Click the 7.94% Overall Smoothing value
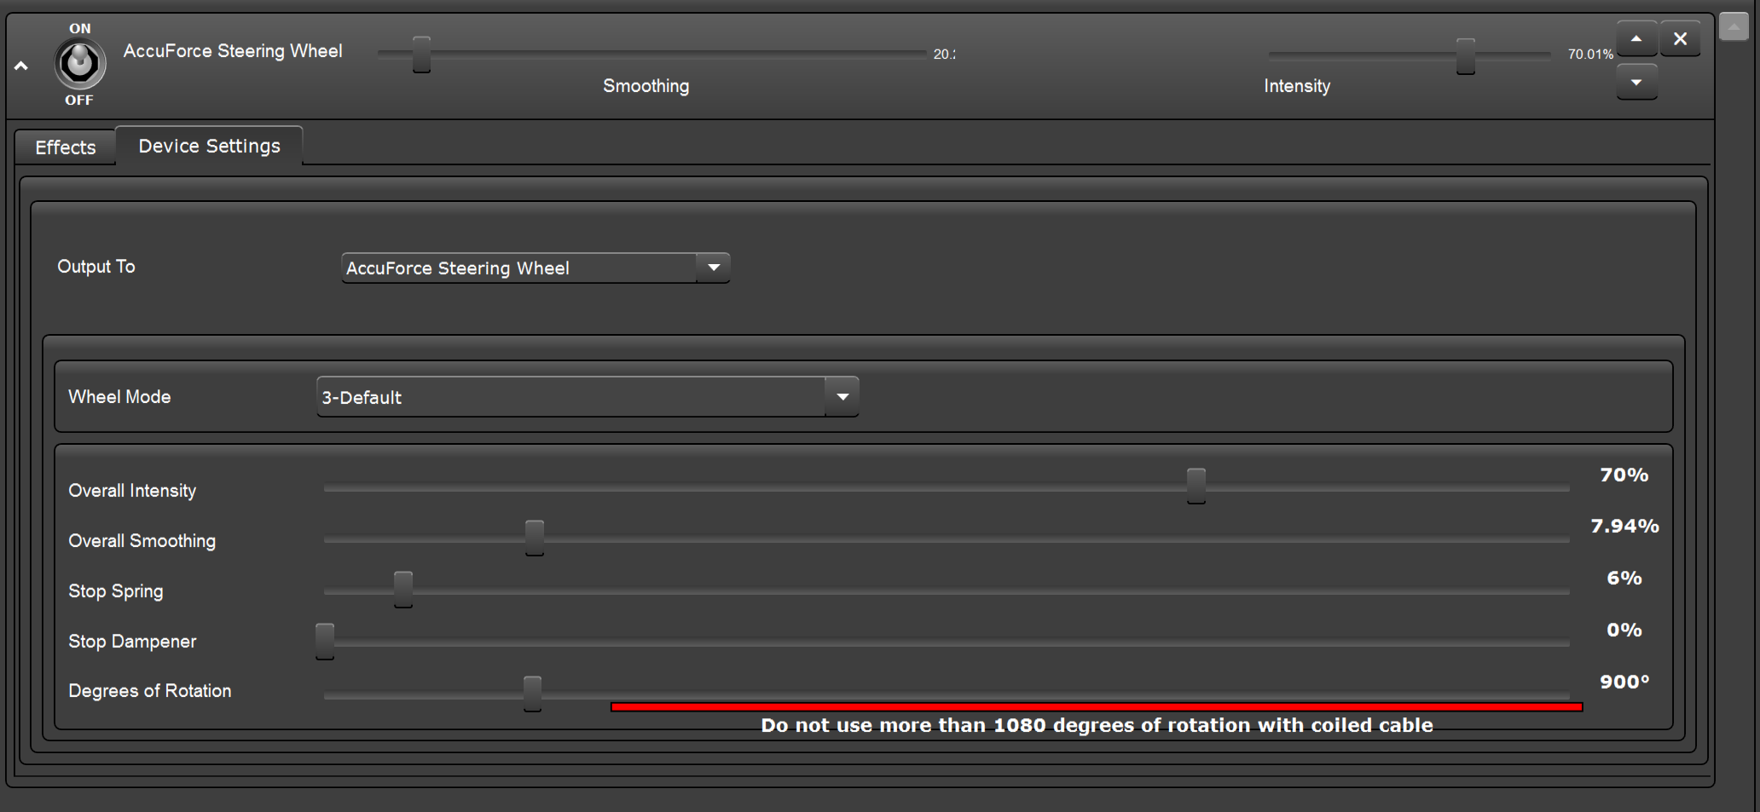Image resolution: width=1760 pixels, height=812 pixels. point(1624,527)
